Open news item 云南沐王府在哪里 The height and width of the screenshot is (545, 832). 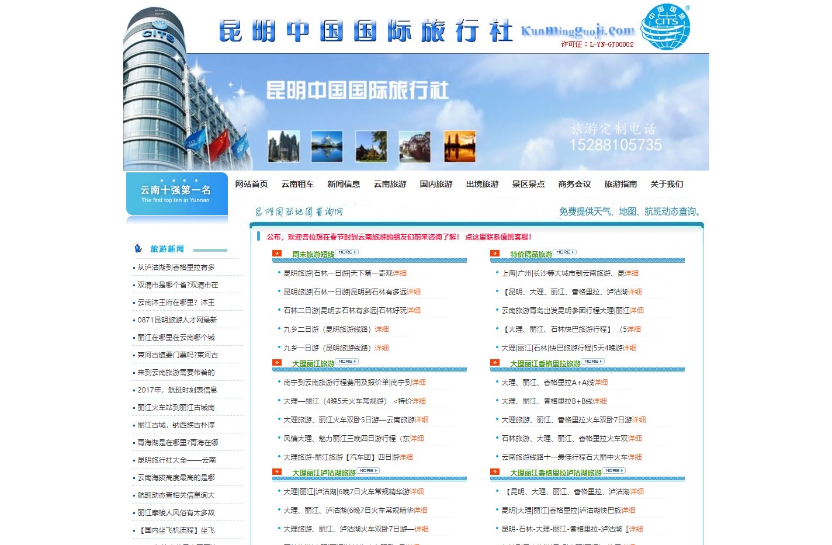click(x=176, y=303)
